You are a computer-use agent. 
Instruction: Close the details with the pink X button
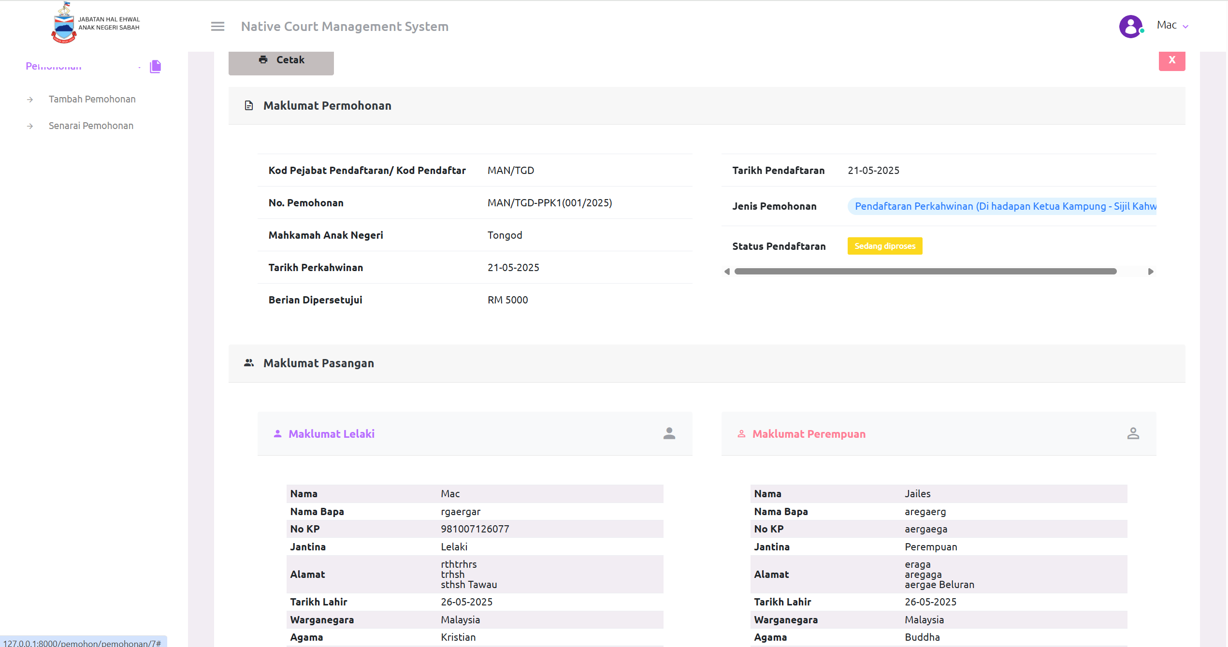[1171, 60]
